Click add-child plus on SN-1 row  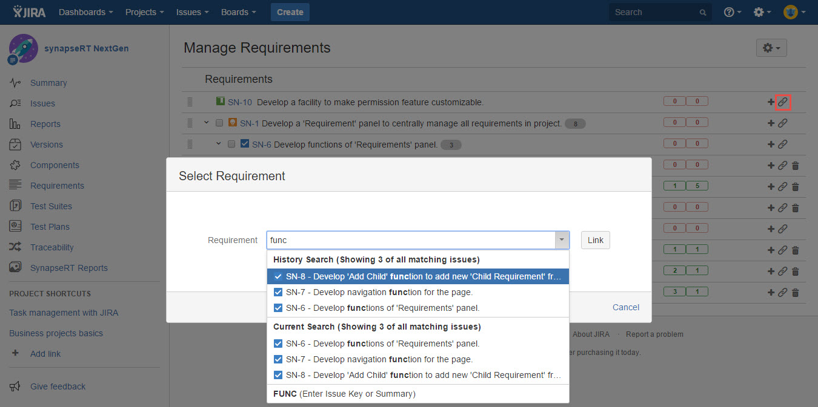[771, 123]
